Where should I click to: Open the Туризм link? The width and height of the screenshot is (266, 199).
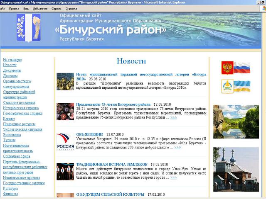[x=9, y=140]
